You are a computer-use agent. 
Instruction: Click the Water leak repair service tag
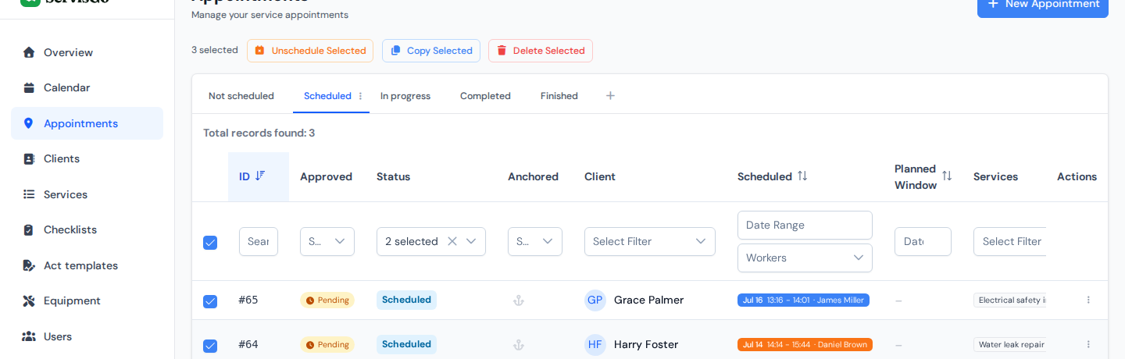coord(1010,345)
